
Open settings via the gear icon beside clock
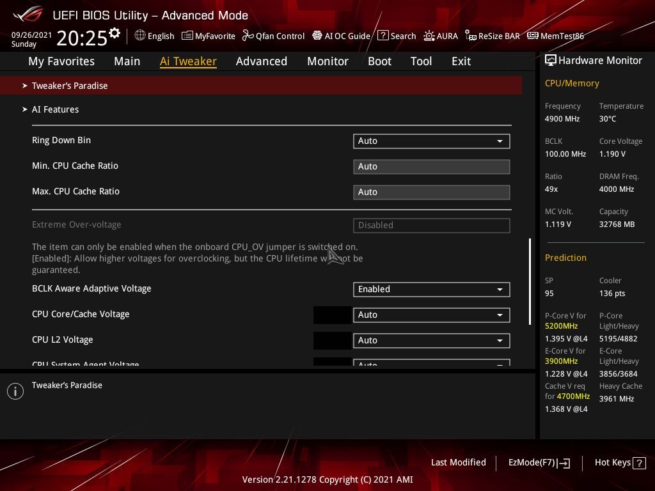[x=114, y=33]
